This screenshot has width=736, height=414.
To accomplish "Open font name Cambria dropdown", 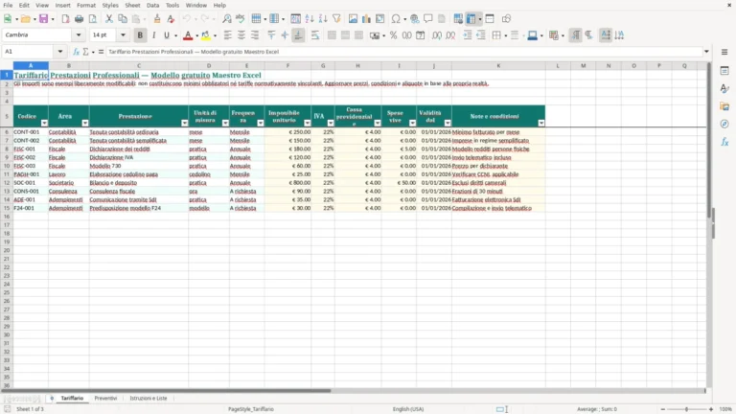I will (79, 35).
